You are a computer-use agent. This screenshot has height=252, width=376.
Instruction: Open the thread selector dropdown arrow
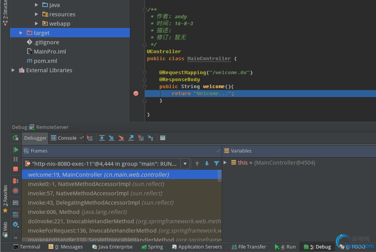(x=185, y=164)
